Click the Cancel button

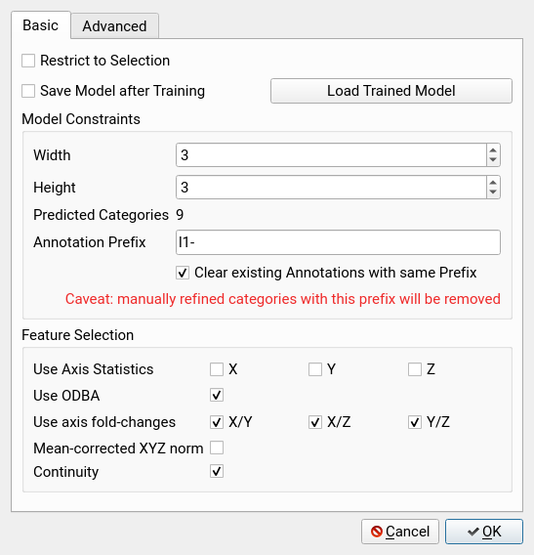(400, 532)
